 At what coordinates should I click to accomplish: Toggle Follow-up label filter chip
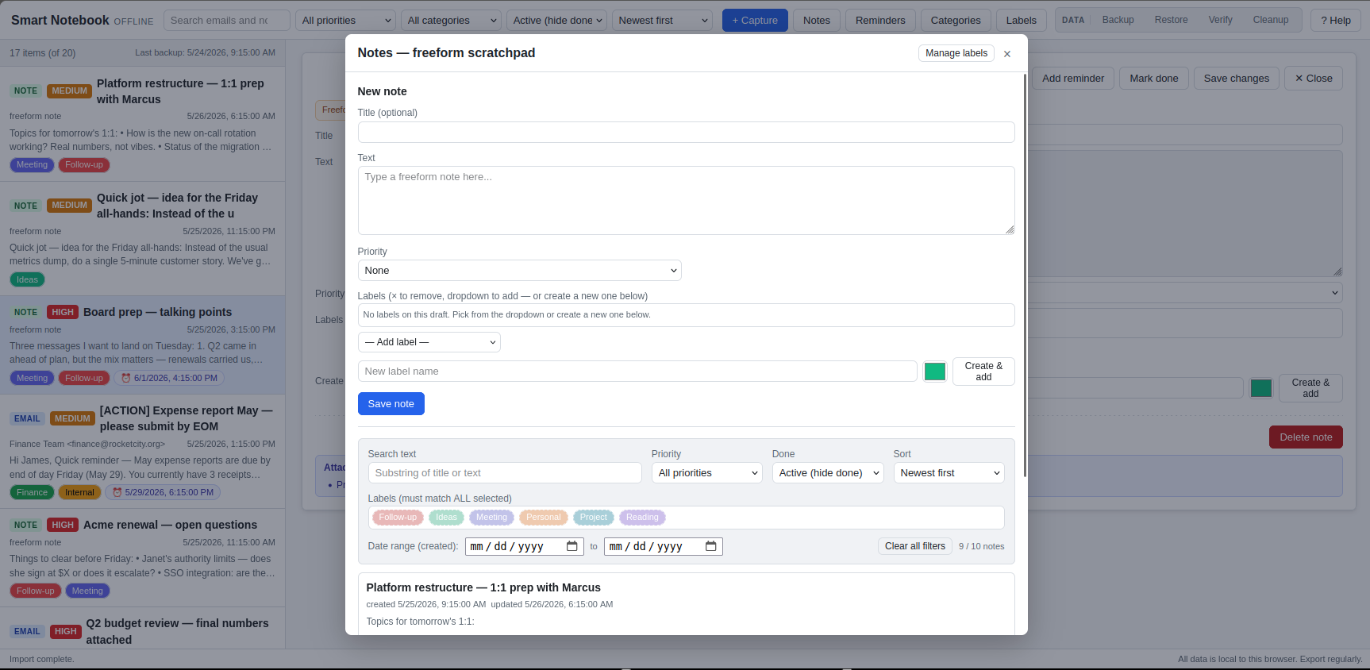(398, 518)
